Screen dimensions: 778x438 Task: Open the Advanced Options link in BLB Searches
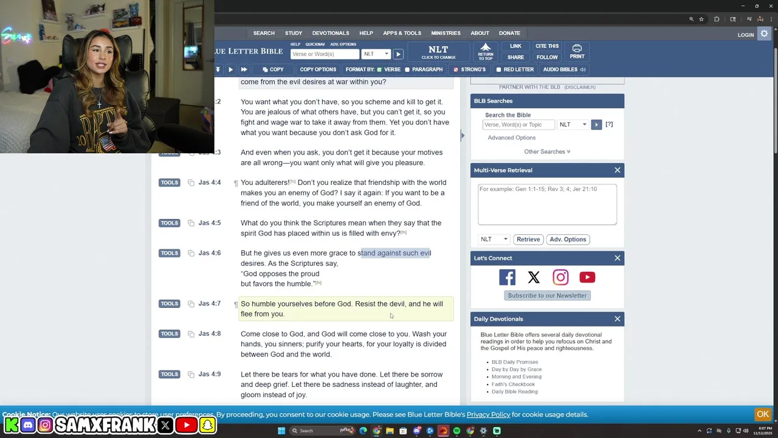[512, 138]
